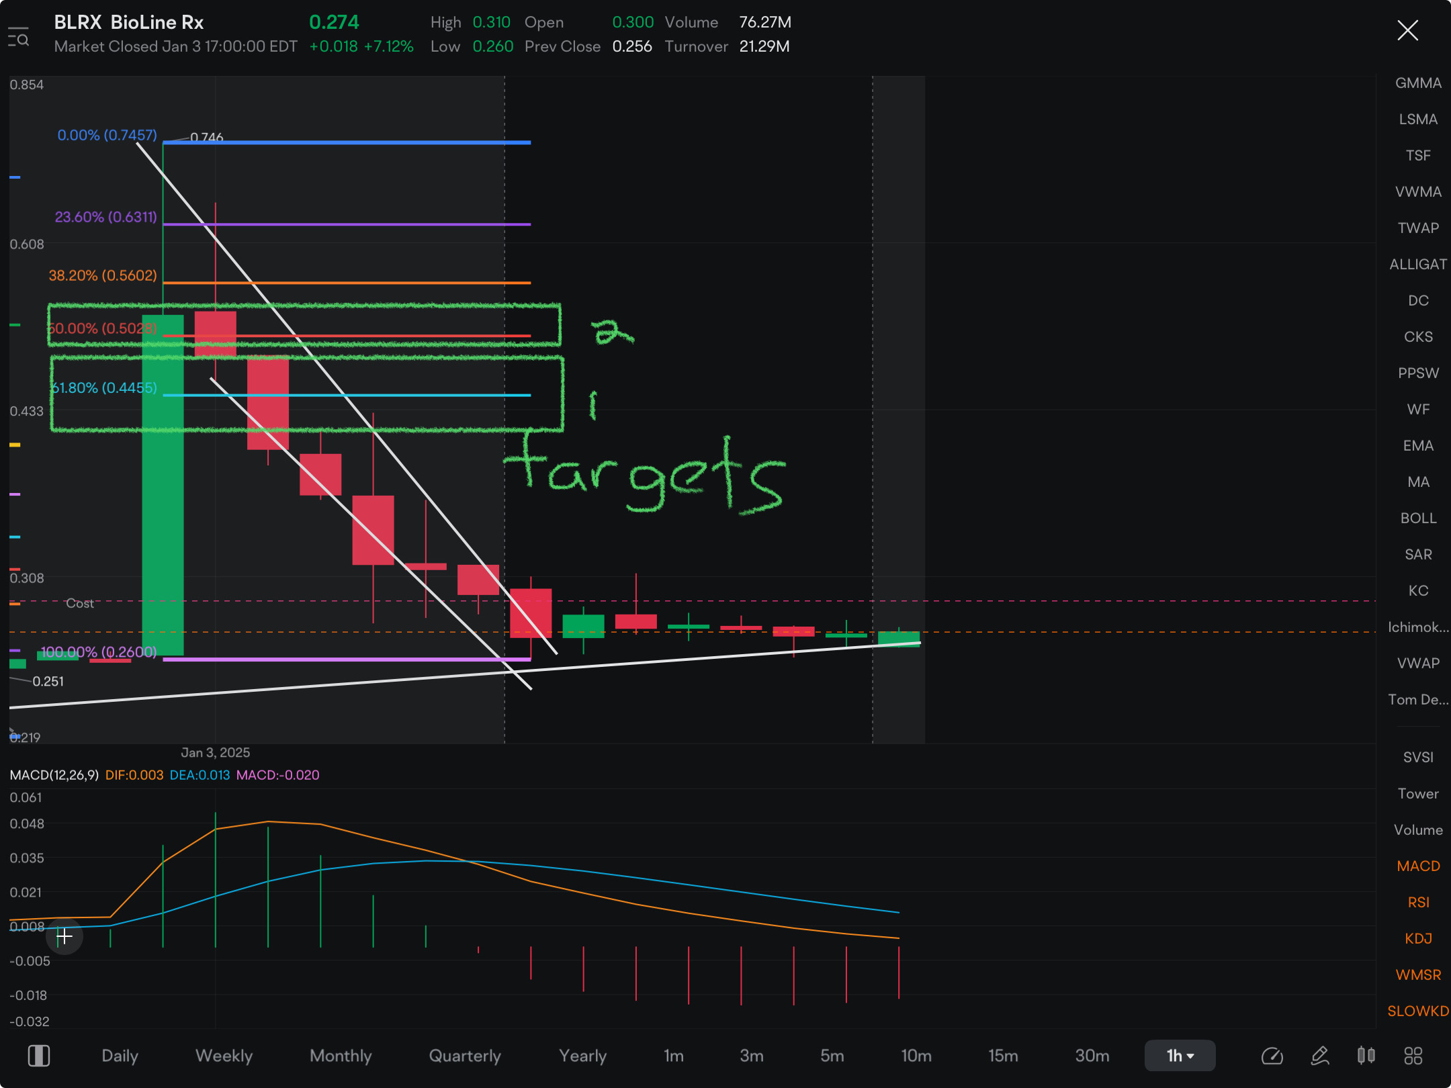Open the quick chart speed gauge icon
Image resolution: width=1451 pixels, height=1088 pixels.
(x=1272, y=1056)
